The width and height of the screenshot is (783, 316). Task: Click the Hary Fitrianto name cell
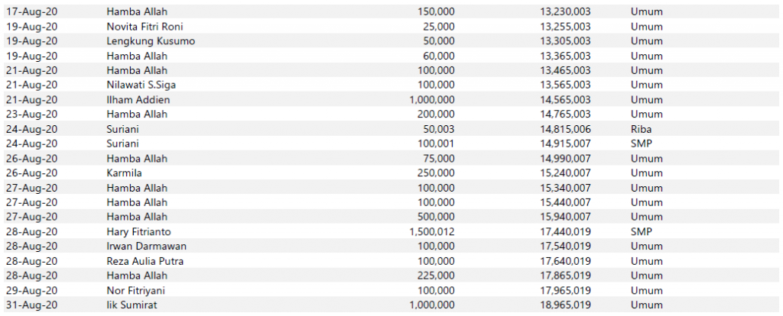[x=140, y=231]
